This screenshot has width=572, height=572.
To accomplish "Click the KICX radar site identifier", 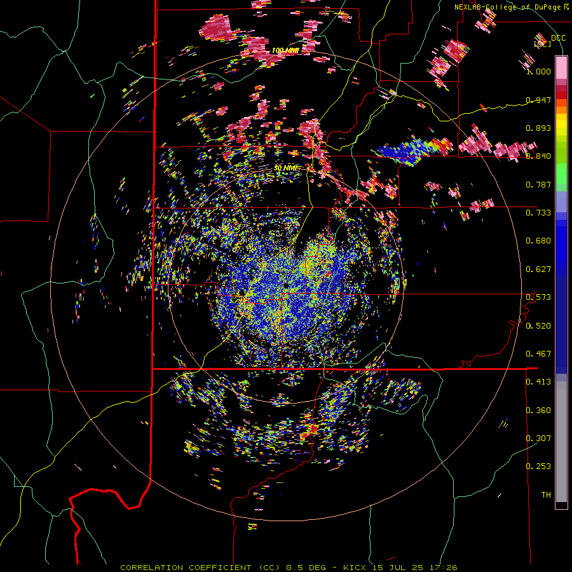I will (356, 568).
